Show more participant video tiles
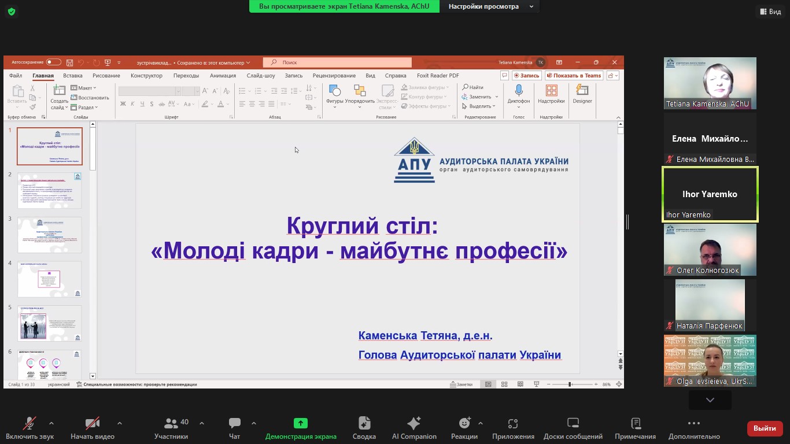Image resolution: width=790 pixels, height=444 pixels. click(710, 399)
